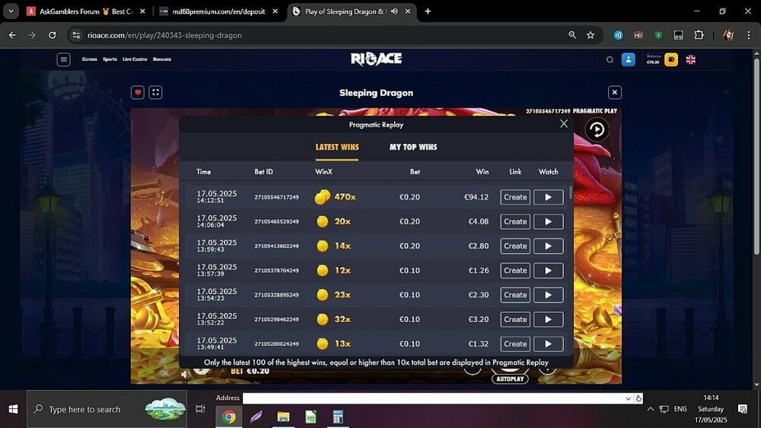Switch to My Top Wins tab

click(413, 147)
